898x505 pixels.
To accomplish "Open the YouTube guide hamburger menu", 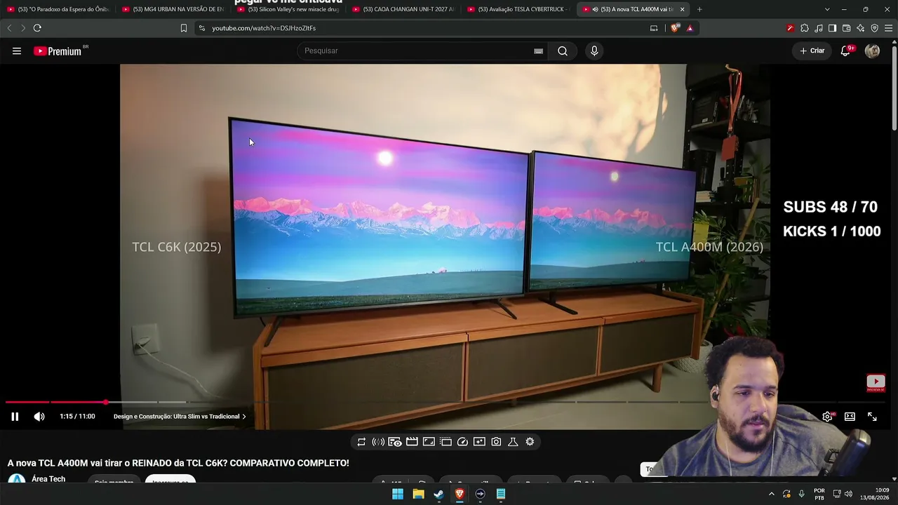I will (17, 51).
